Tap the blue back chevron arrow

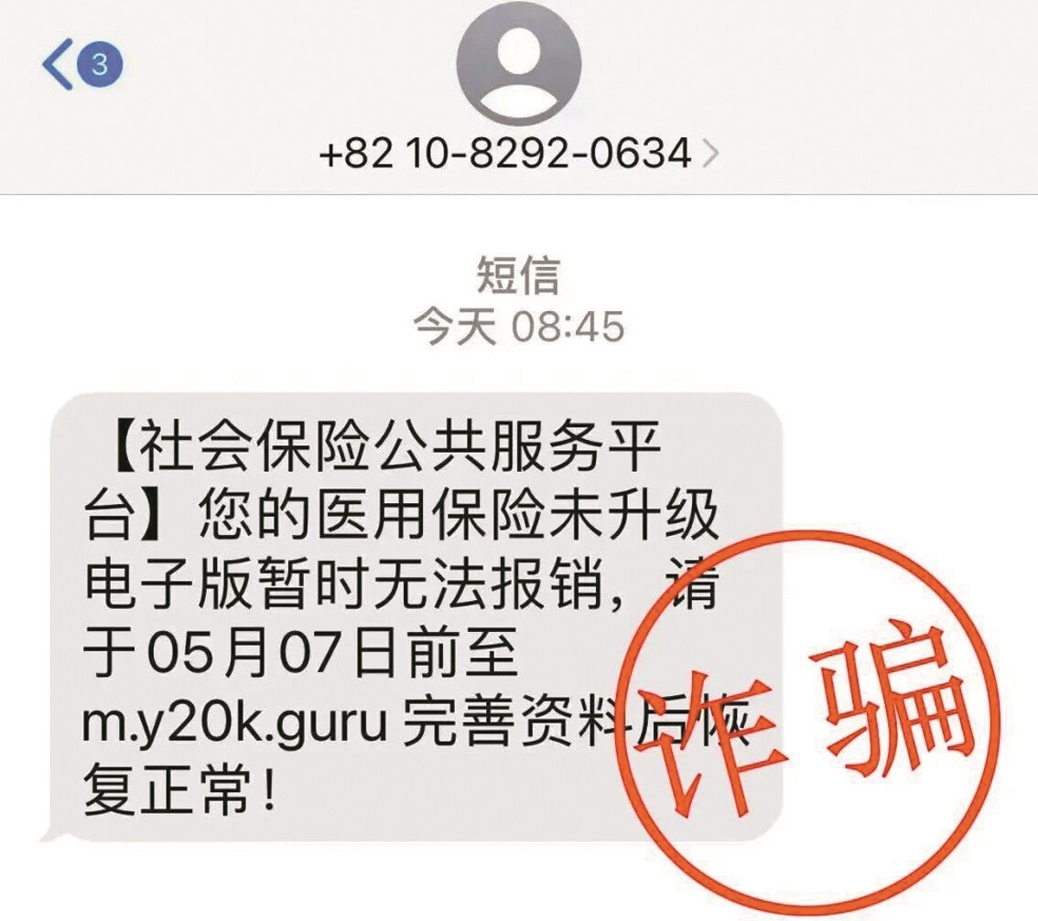click(57, 64)
